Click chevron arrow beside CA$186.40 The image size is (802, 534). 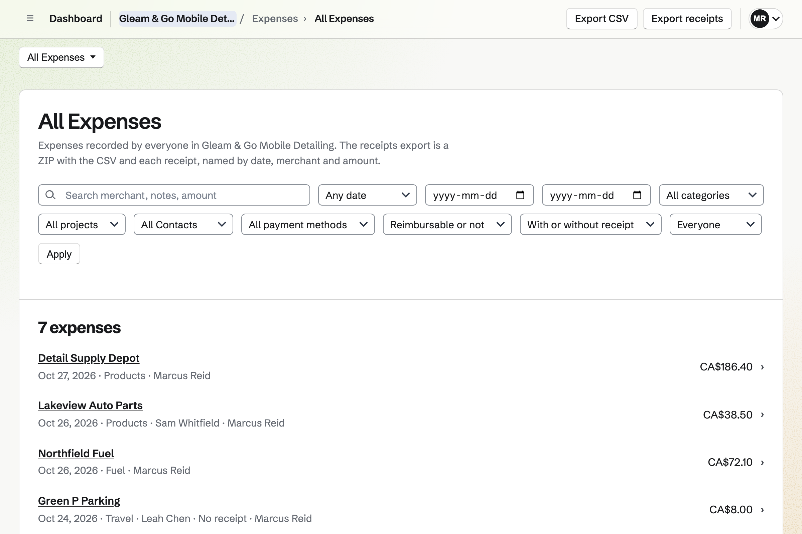pos(763,367)
